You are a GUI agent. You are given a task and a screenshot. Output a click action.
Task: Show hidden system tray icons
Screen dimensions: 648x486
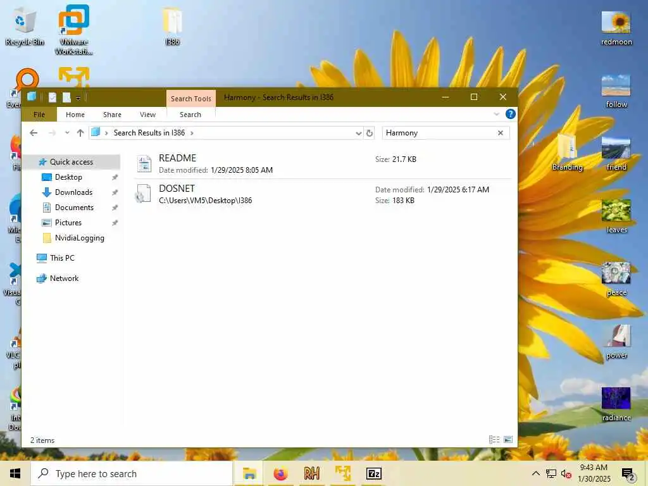(x=535, y=473)
